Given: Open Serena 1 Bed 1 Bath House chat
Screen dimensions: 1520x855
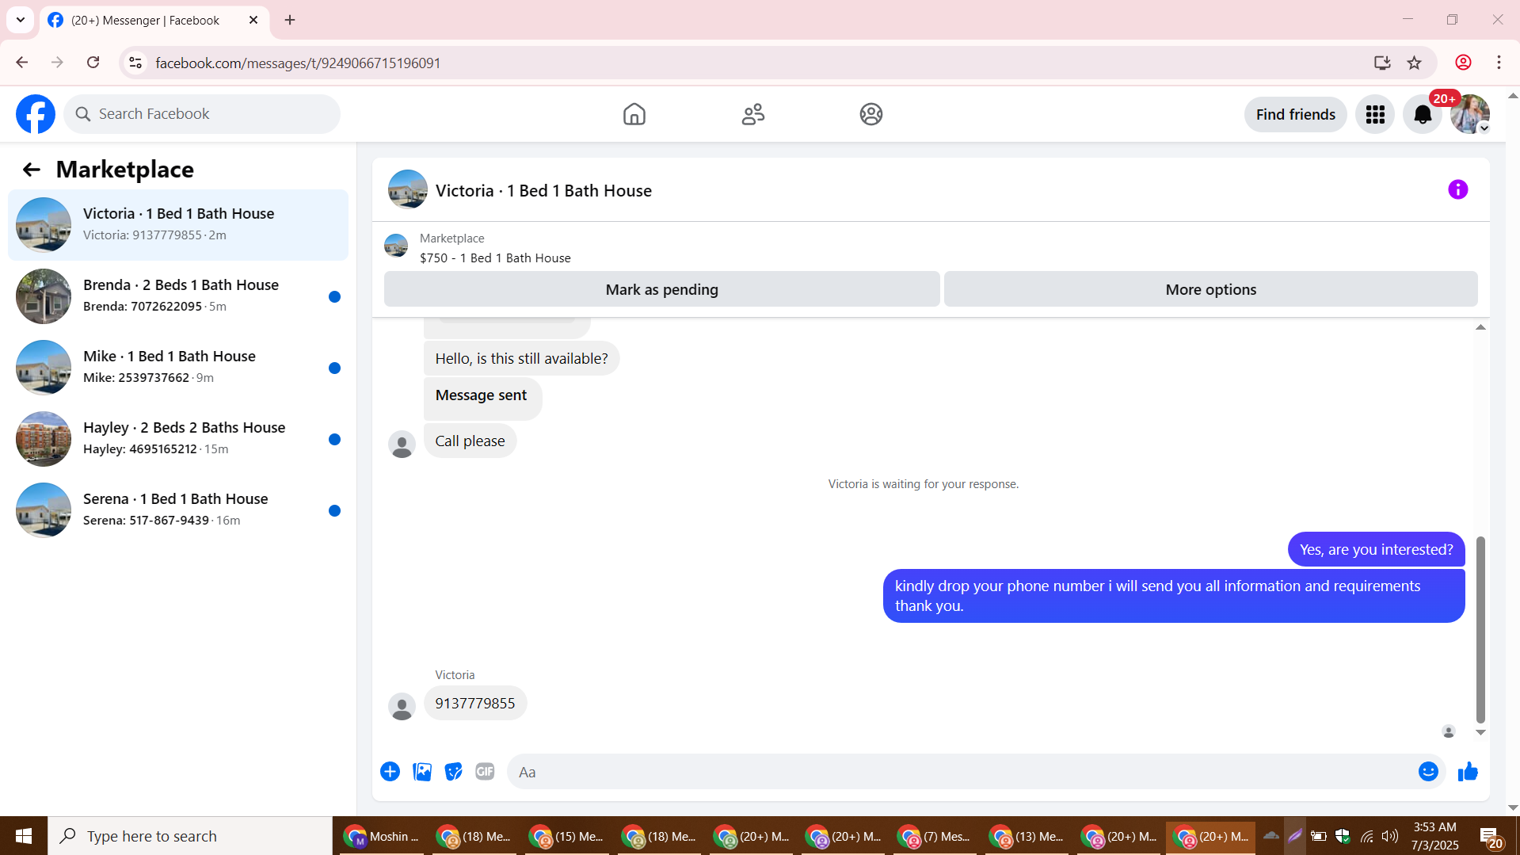Looking at the screenshot, I should 178,510.
